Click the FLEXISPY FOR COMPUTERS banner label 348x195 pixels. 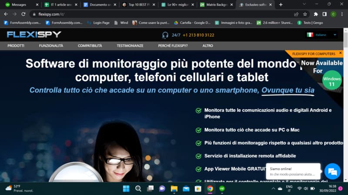(x=314, y=54)
